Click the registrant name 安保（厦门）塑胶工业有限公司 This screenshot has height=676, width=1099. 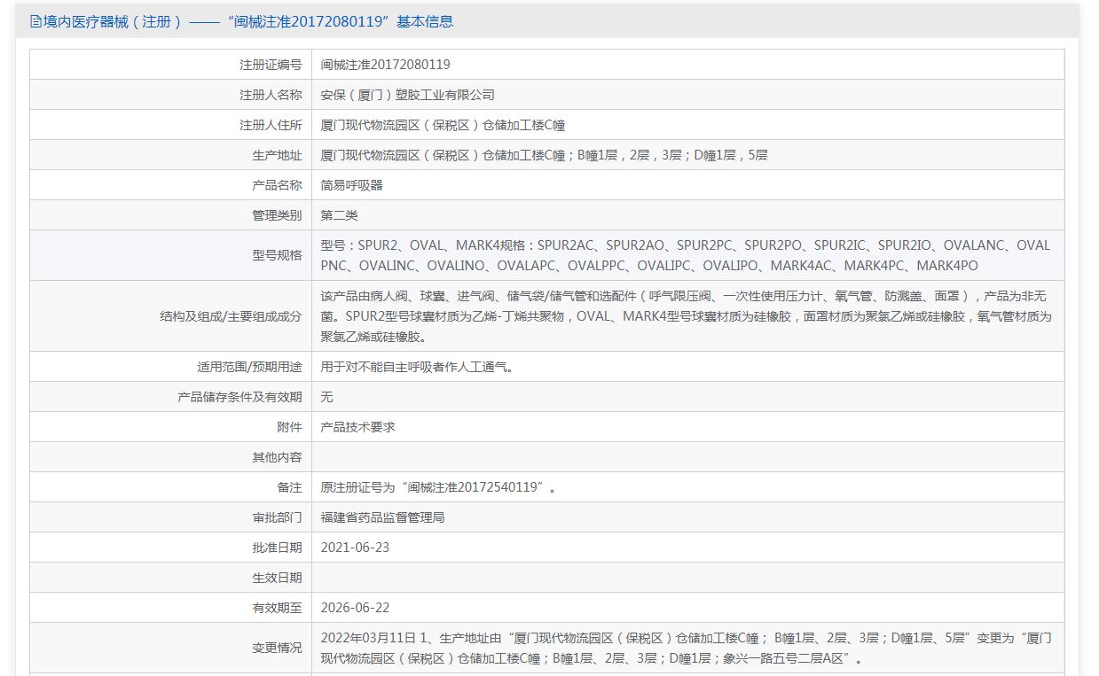[x=408, y=95]
